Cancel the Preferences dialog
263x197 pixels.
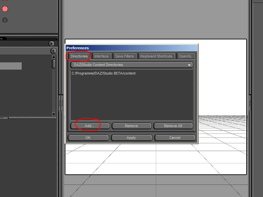tap(175, 138)
